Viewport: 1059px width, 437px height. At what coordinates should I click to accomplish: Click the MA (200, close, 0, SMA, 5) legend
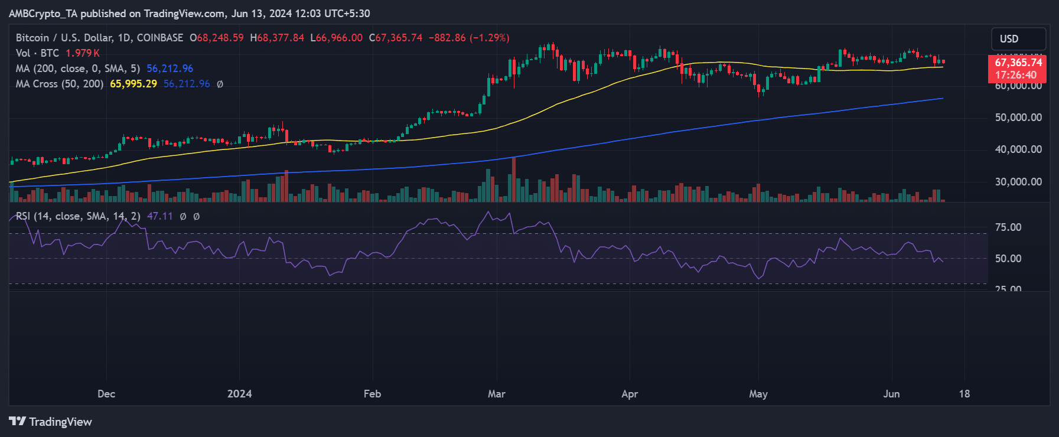pyautogui.click(x=78, y=69)
